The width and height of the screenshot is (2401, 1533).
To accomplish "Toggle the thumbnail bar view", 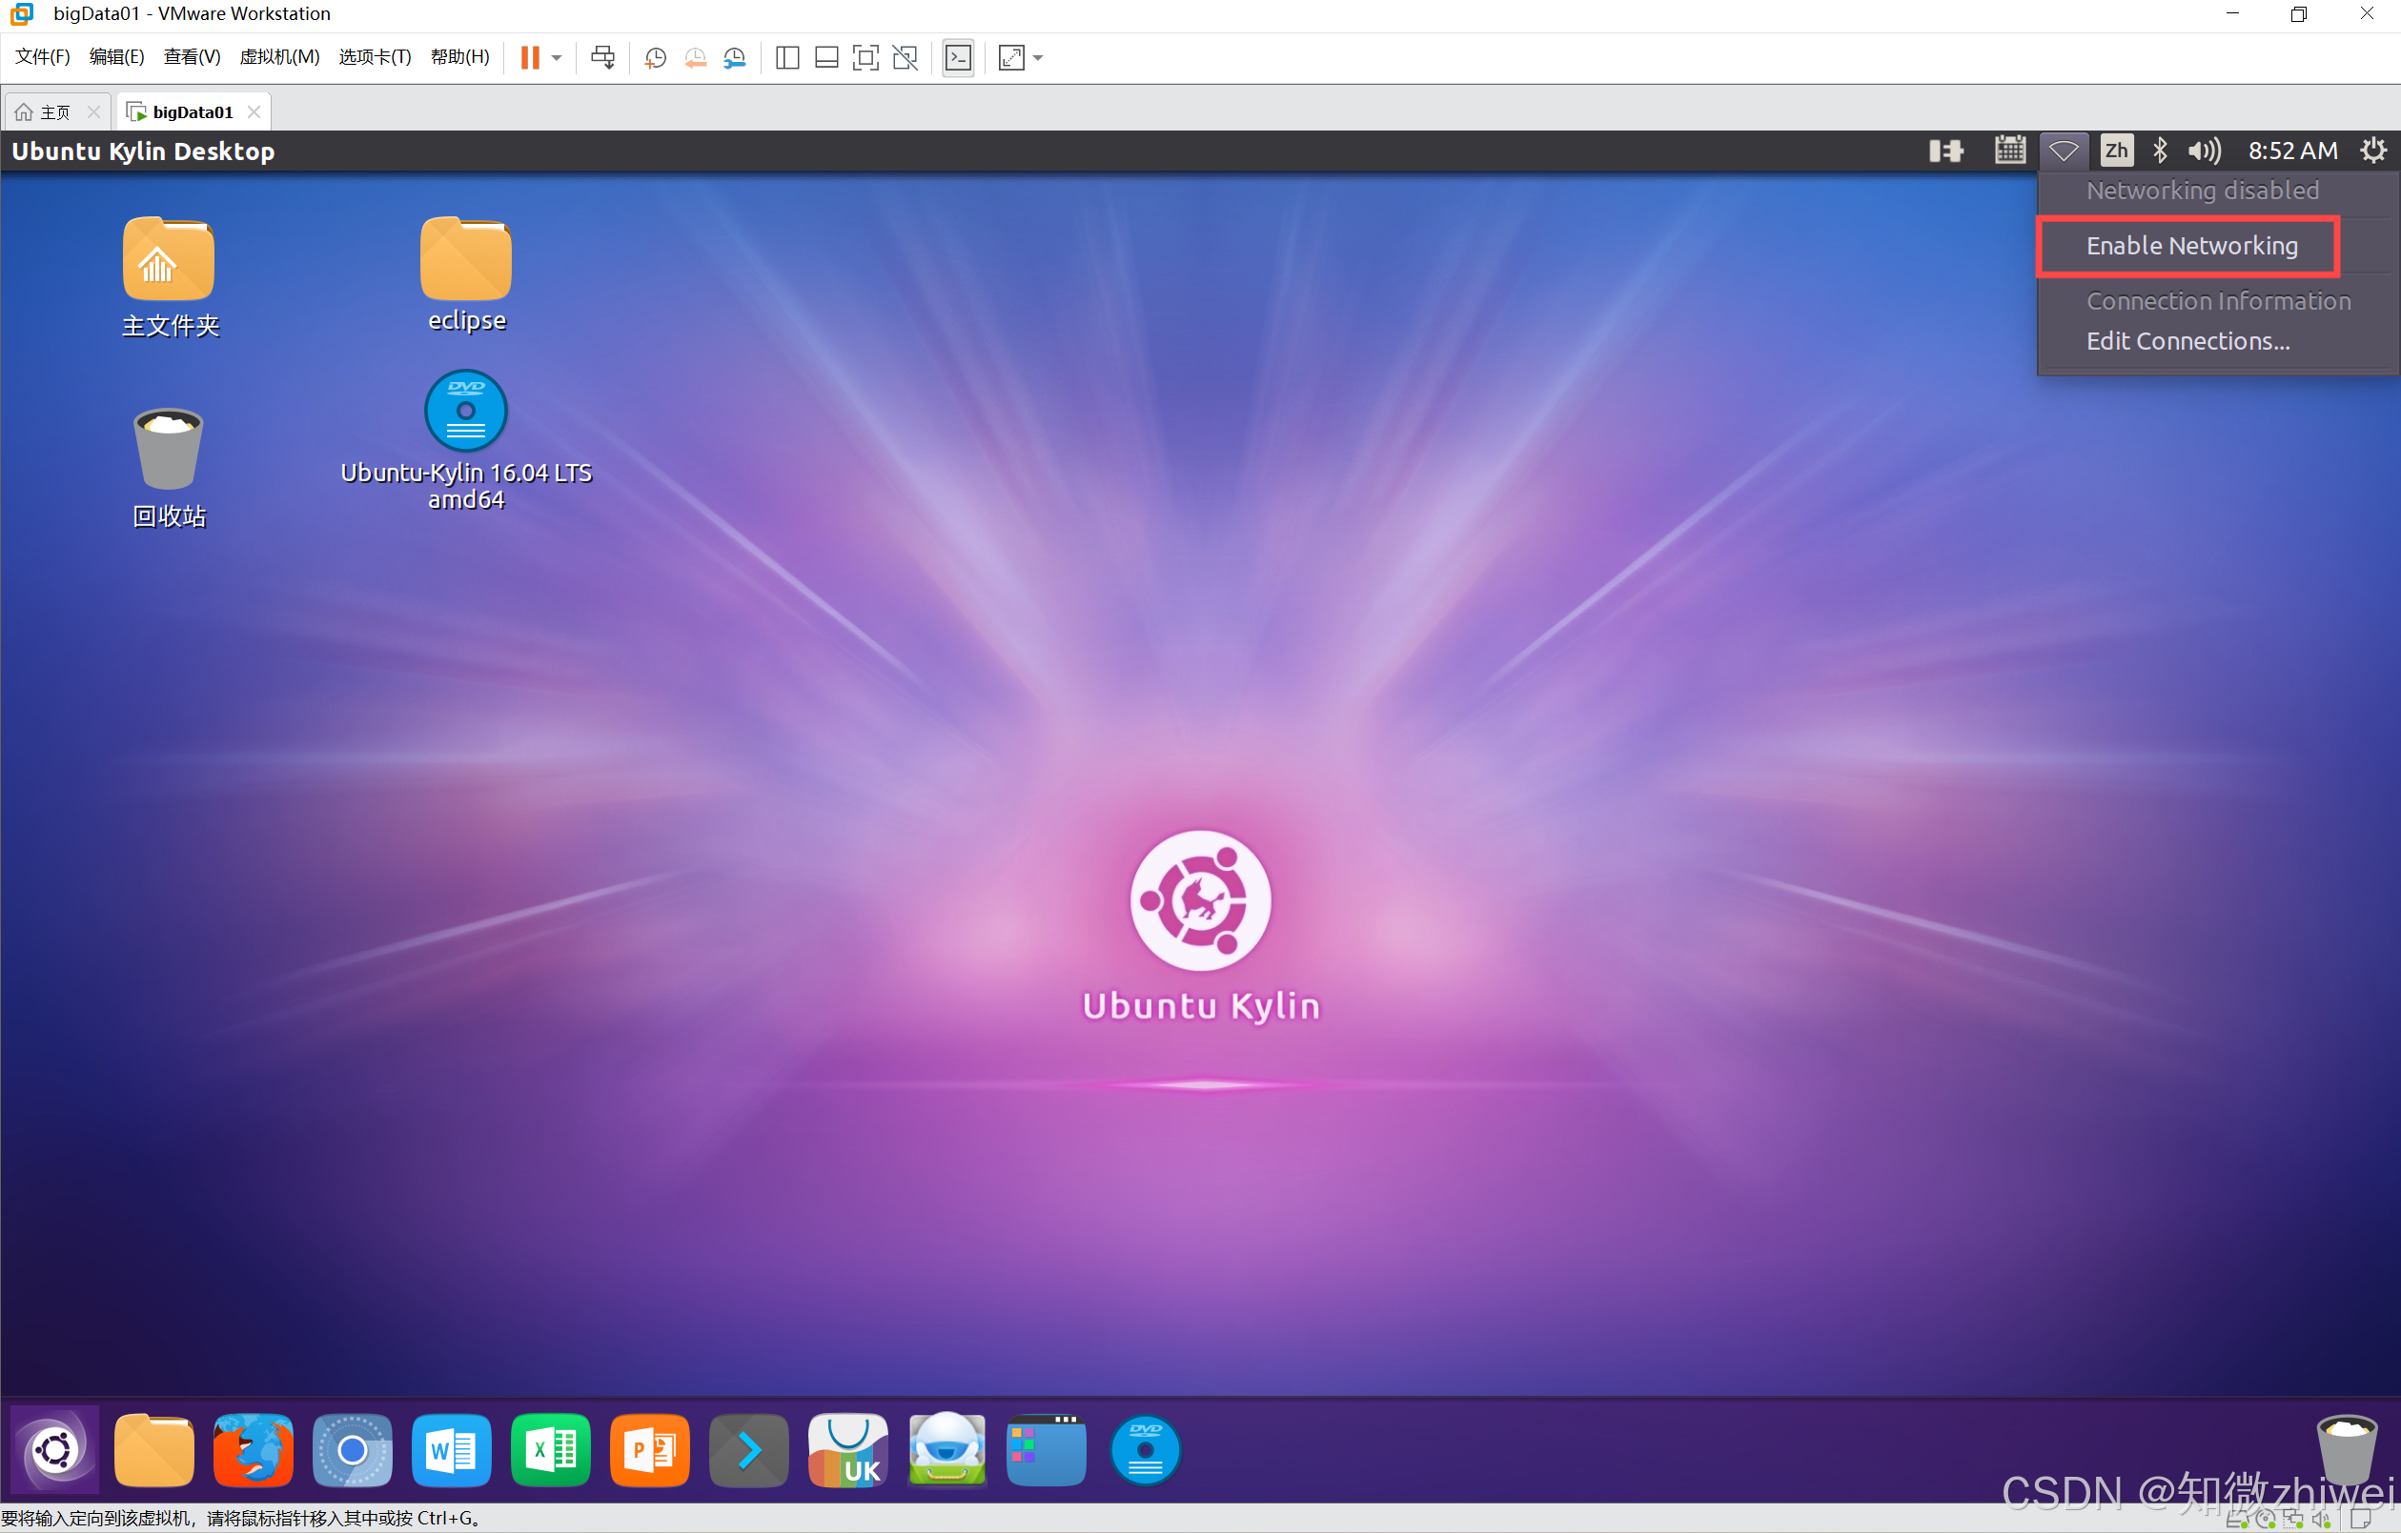I will (x=825, y=58).
